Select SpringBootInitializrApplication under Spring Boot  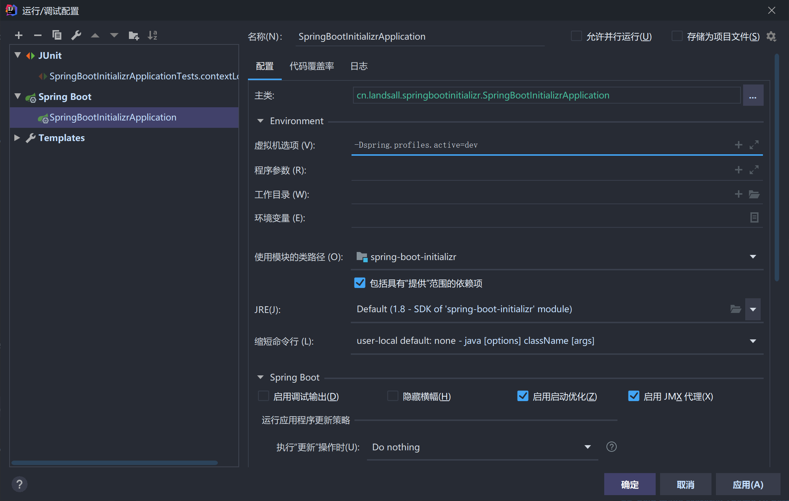[x=125, y=117]
